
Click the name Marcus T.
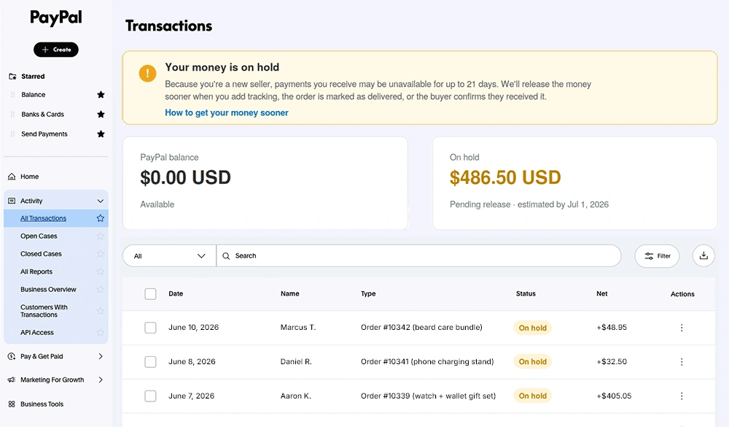click(x=298, y=327)
